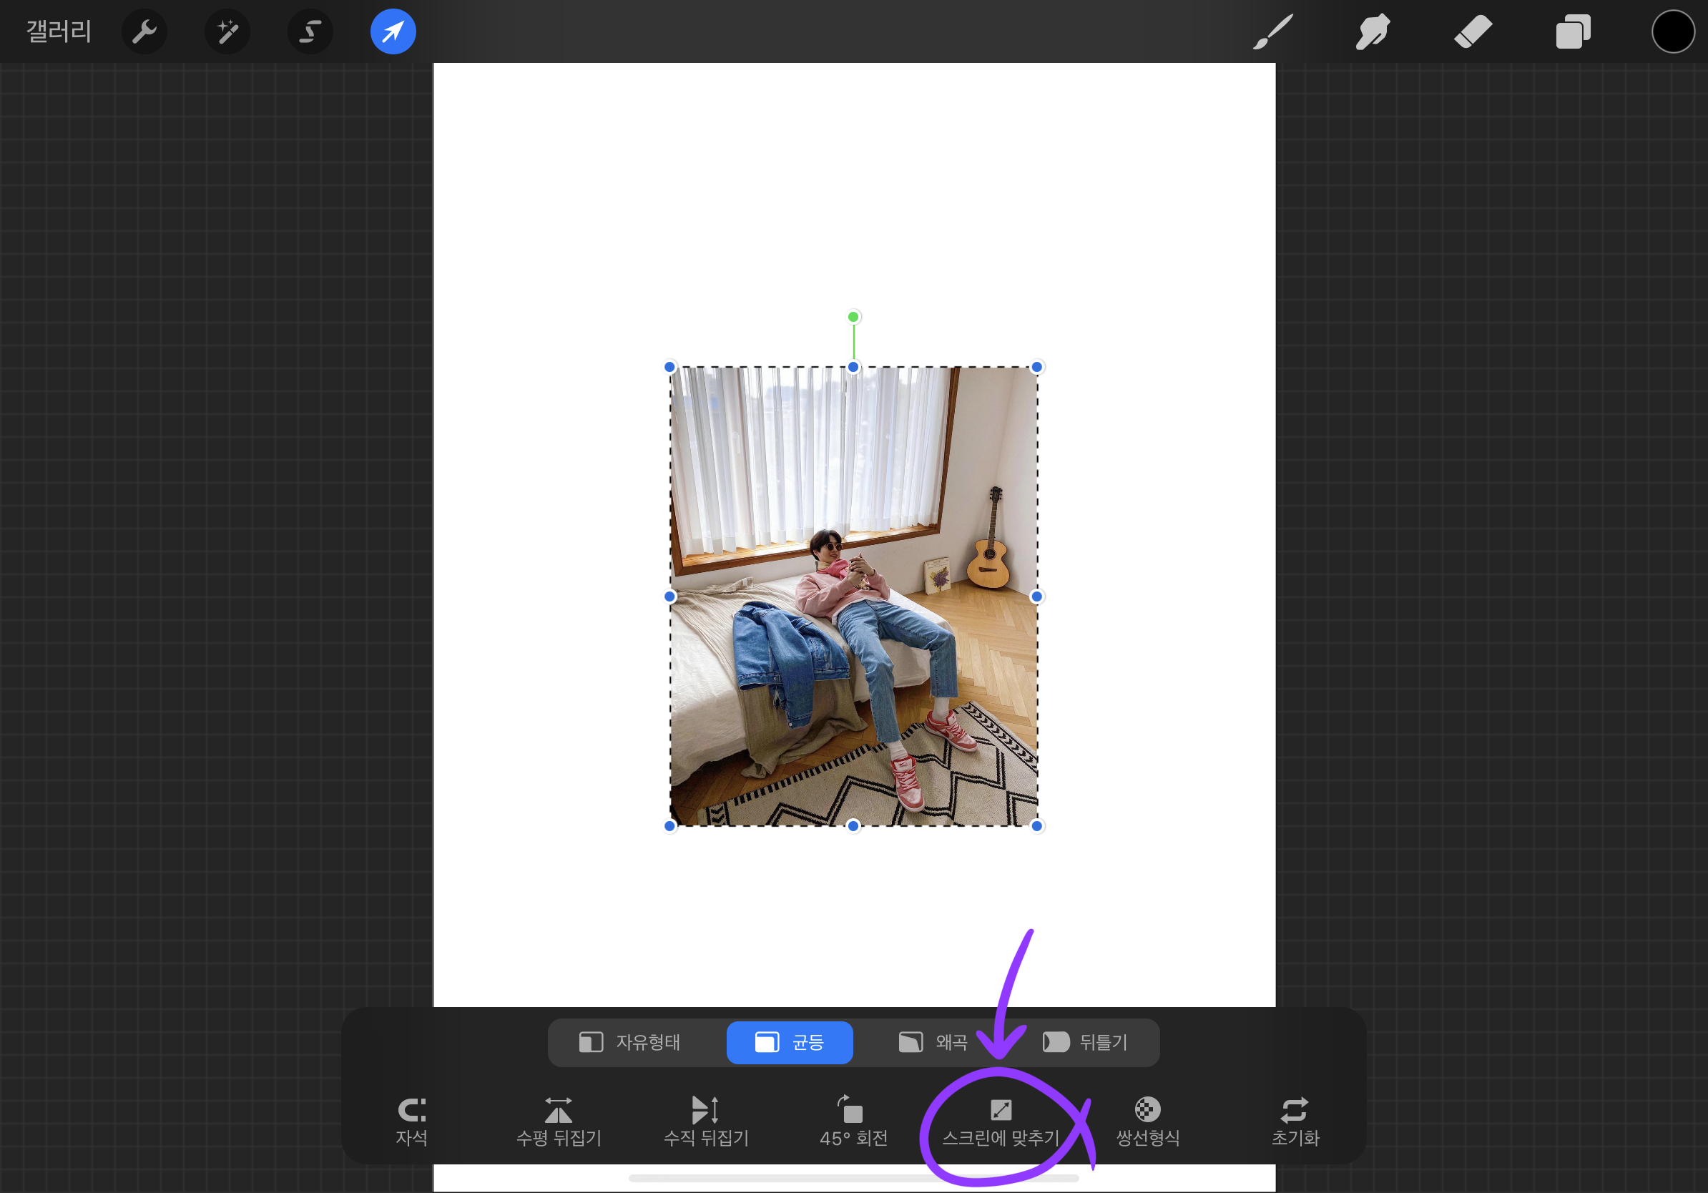Click 45° 회전 rotate button
Image resolution: width=1708 pixels, height=1193 pixels.
coord(854,1121)
